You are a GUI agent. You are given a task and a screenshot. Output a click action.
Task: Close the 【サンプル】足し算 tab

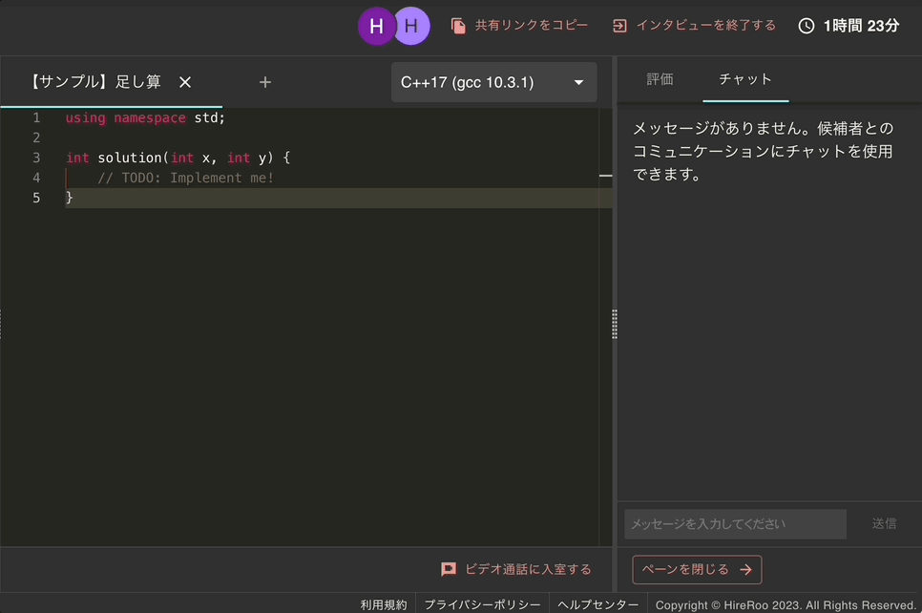tap(185, 82)
